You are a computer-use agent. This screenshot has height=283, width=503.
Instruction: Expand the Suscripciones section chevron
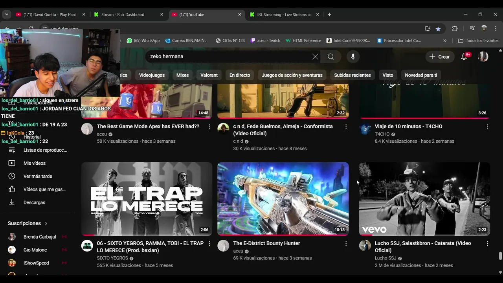46,223
